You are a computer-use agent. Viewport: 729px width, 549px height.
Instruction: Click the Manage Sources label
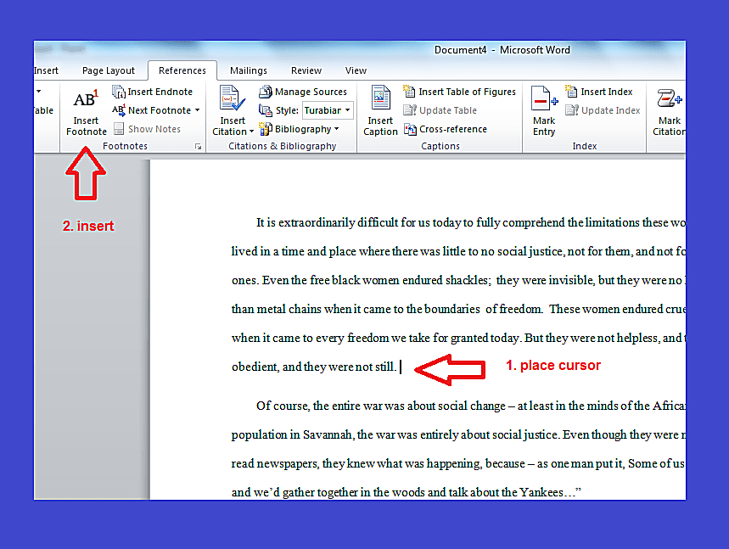pyautogui.click(x=311, y=92)
